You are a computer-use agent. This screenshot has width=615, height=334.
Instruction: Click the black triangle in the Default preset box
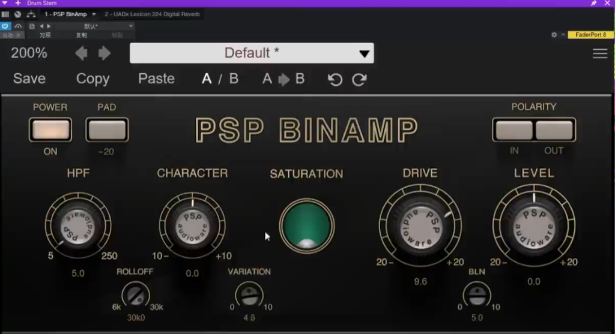tap(364, 53)
